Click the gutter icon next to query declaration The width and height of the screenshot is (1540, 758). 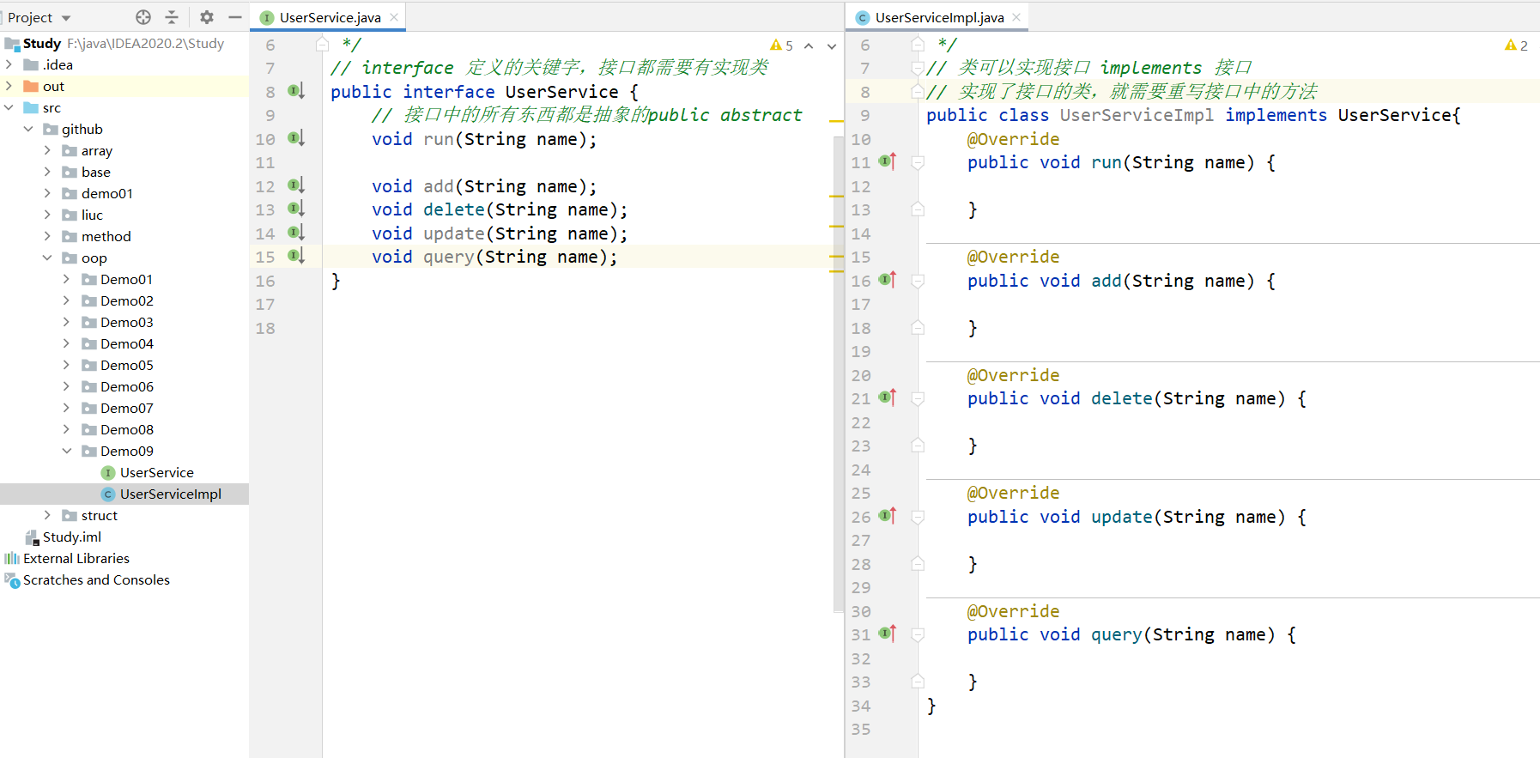tap(295, 256)
